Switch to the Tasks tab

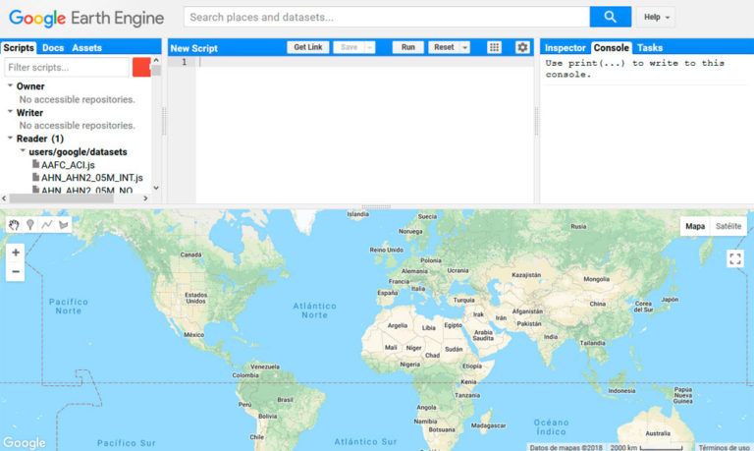tap(650, 47)
